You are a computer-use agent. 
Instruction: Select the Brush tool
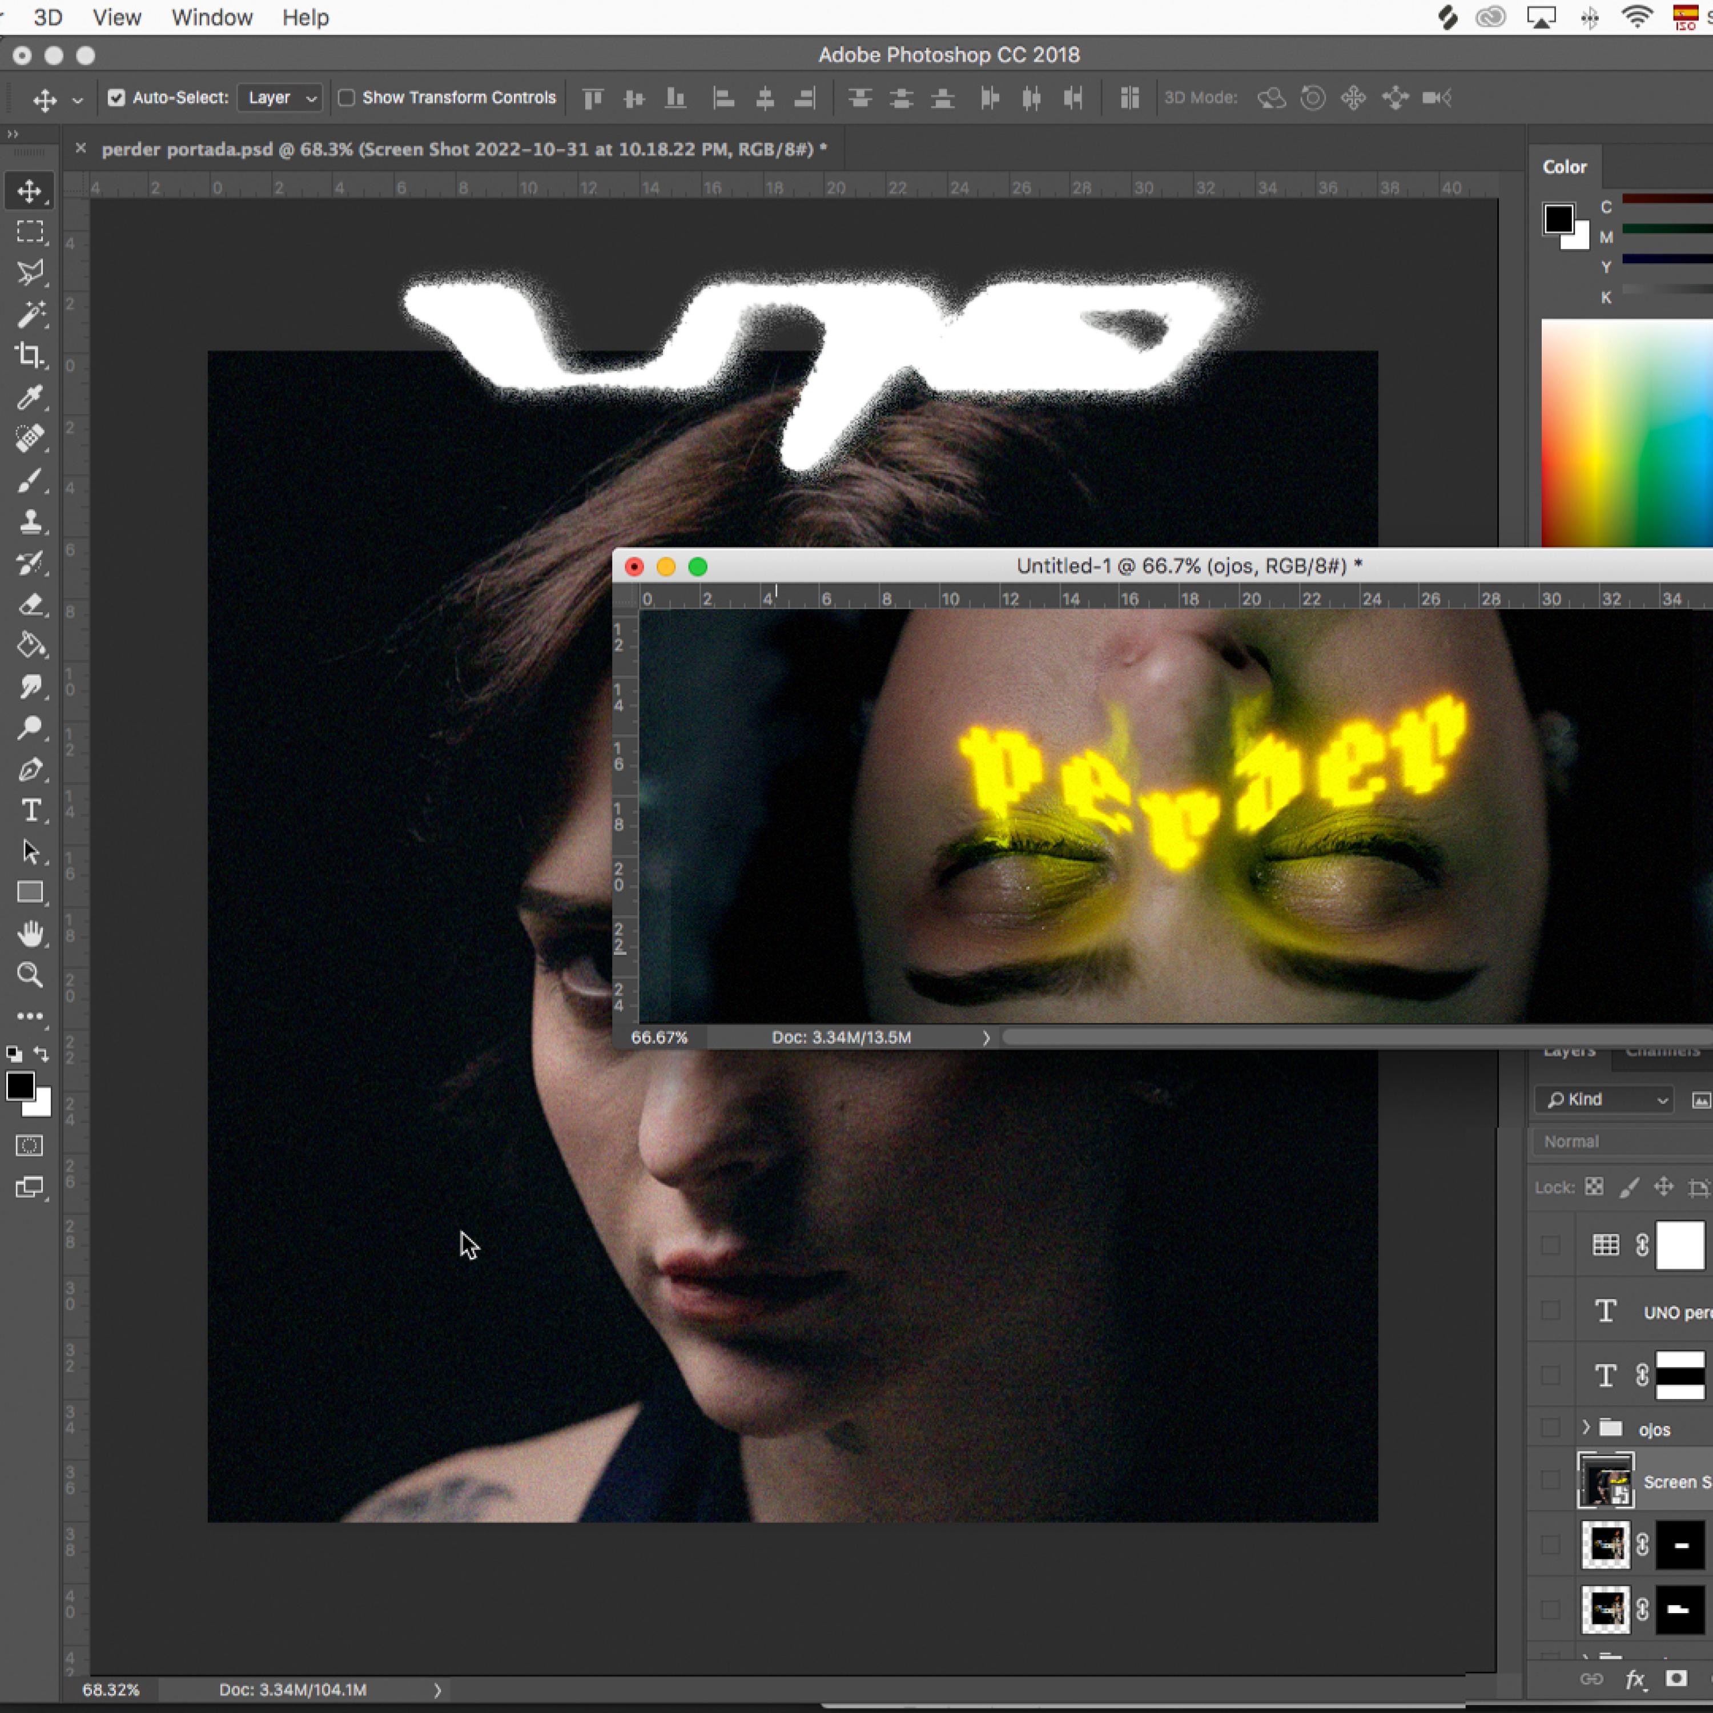click(x=29, y=480)
